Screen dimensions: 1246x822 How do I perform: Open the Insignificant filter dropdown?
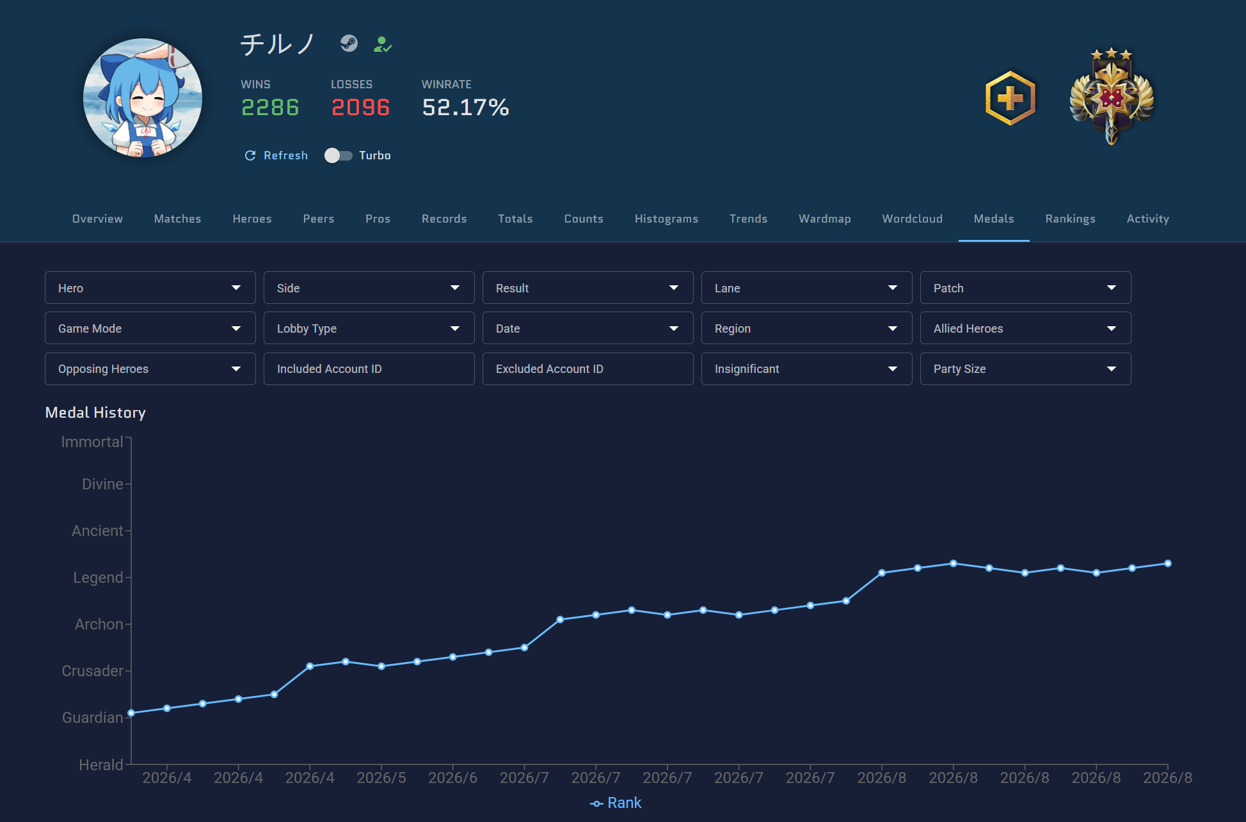[807, 368]
